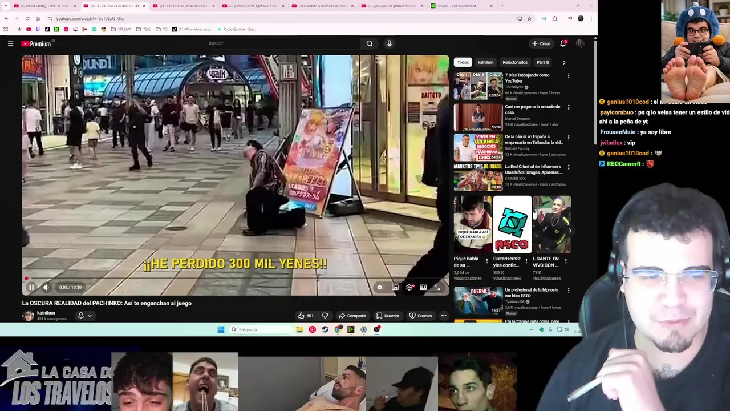This screenshot has width=730, height=411.
Task: Go to YouTube Premium home logo
Action: 36,43
